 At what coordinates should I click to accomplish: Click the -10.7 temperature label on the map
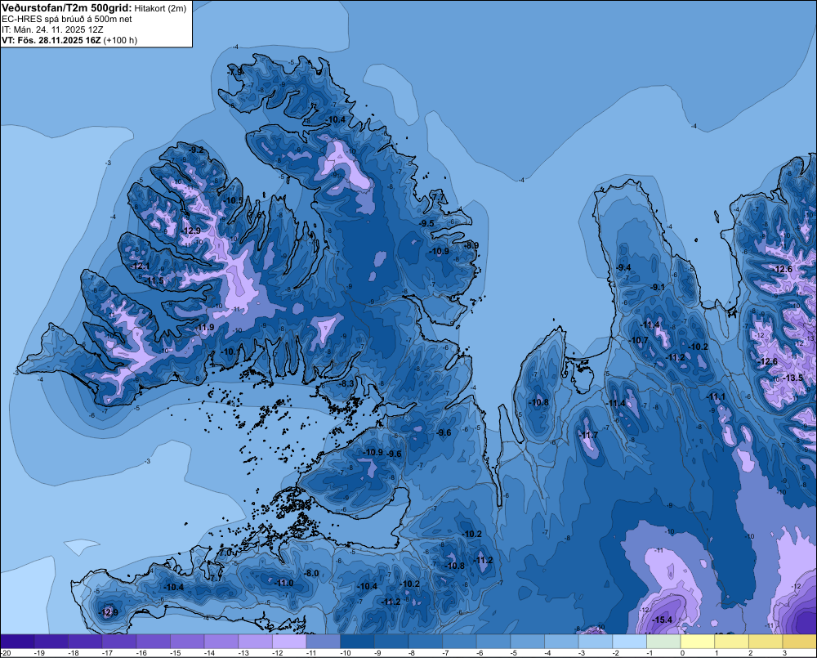pyautogui.click(x=639, y=341)
